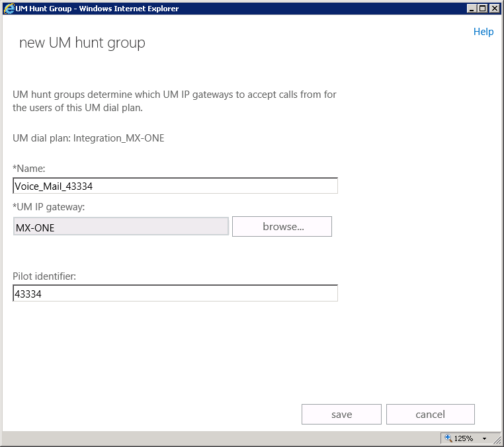Open the Help link
The height and width of the screenshot is (447, 504).
point(483,32)
